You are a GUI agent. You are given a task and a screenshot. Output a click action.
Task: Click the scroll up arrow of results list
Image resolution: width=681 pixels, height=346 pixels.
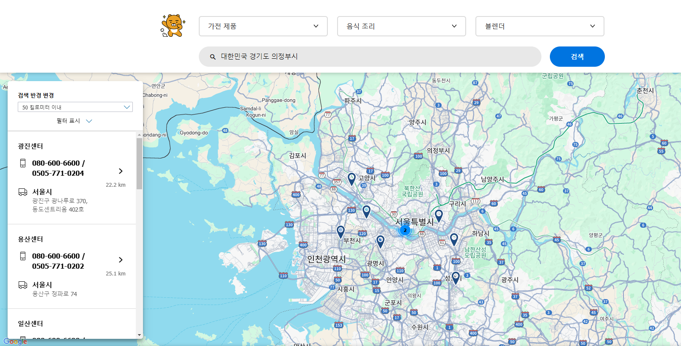(x=139, y=135)
